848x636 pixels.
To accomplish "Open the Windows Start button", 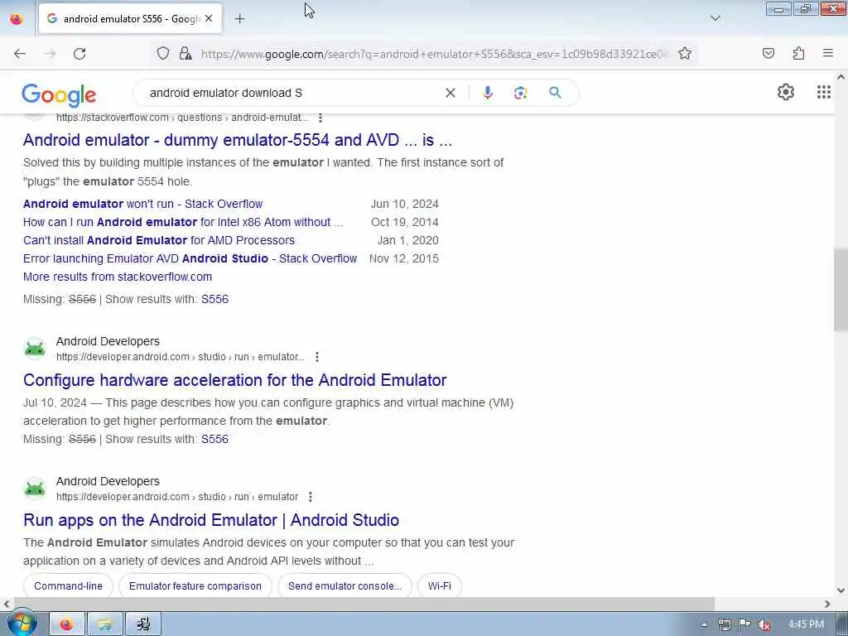I will pyautogui.click(x=21, y=624).
